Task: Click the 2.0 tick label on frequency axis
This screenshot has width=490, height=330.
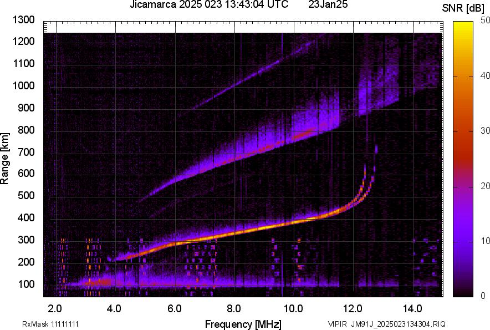Action: (55, 308)
